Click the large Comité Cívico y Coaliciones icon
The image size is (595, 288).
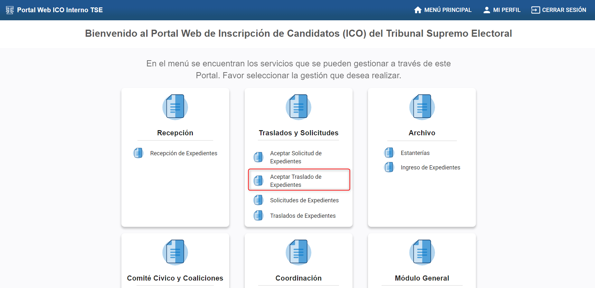tap(175, 252)
